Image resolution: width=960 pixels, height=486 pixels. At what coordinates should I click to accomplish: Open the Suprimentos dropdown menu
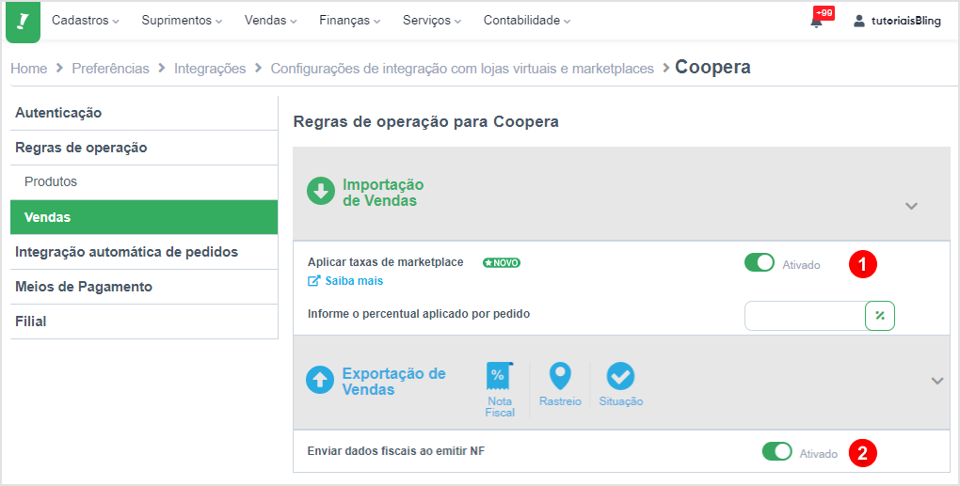pyautogui.click(x=182, y=20)
